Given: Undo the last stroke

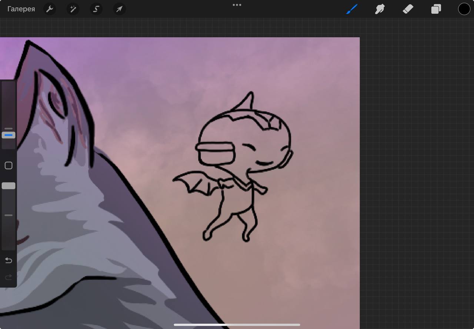Looking at the screenshot, I should pyautogui.click(x=9, y=261).
